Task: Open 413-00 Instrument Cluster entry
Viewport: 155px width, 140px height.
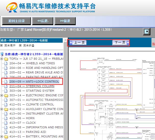Action: (36, 114)
